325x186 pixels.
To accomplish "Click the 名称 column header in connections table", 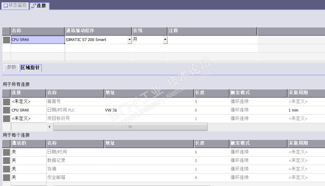I will [37, 31].
